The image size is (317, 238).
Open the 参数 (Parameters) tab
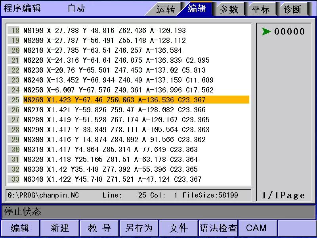pos(229,9)
